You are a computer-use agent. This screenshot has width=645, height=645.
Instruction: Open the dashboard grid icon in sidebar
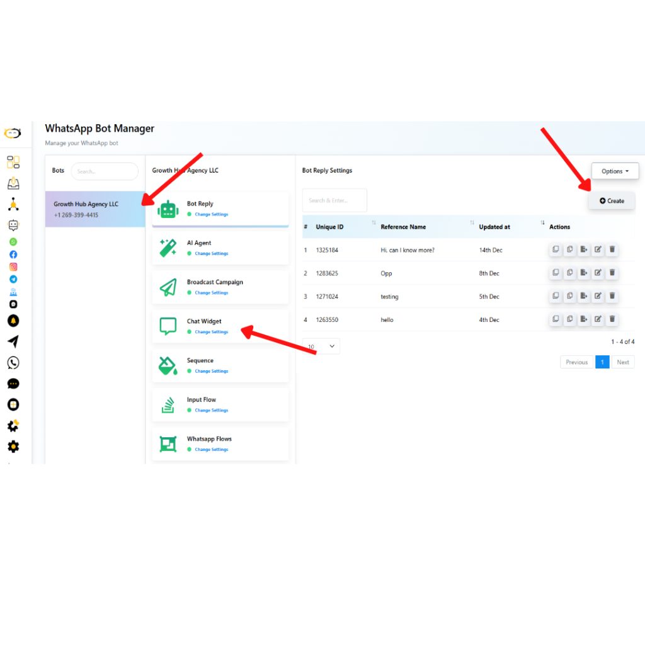tap(13, 163)
